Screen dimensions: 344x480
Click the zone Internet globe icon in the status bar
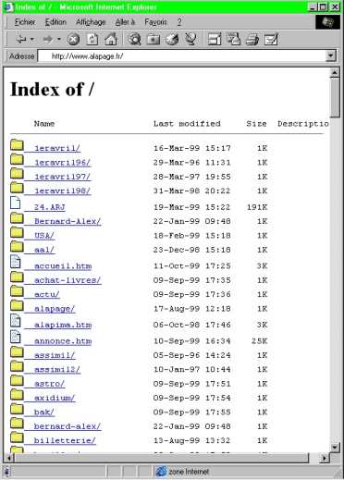161,472
